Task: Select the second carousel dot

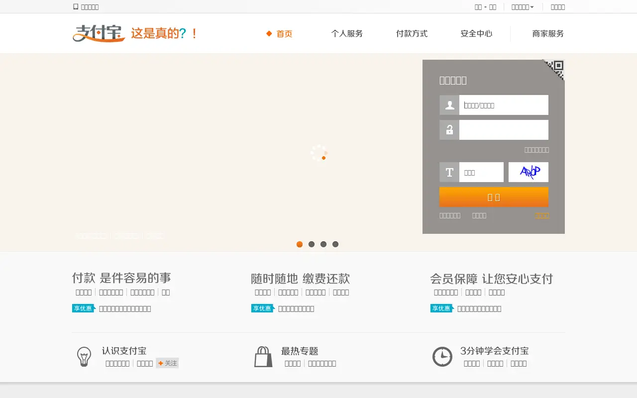Action: (x=312, y=244)
